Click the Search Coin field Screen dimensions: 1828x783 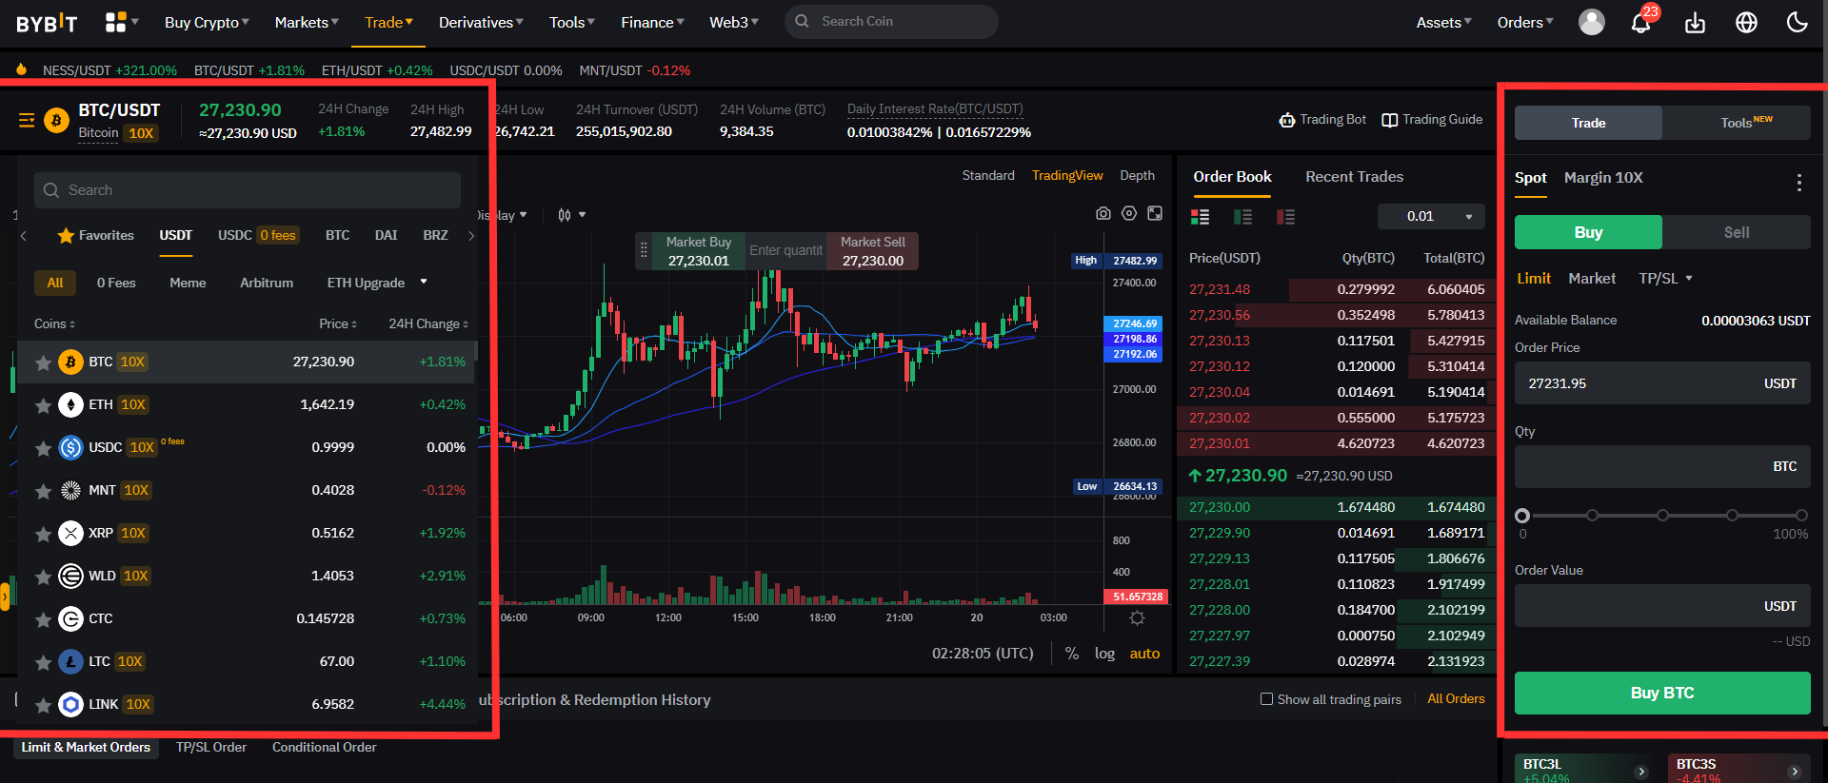[x=891, y=22]
